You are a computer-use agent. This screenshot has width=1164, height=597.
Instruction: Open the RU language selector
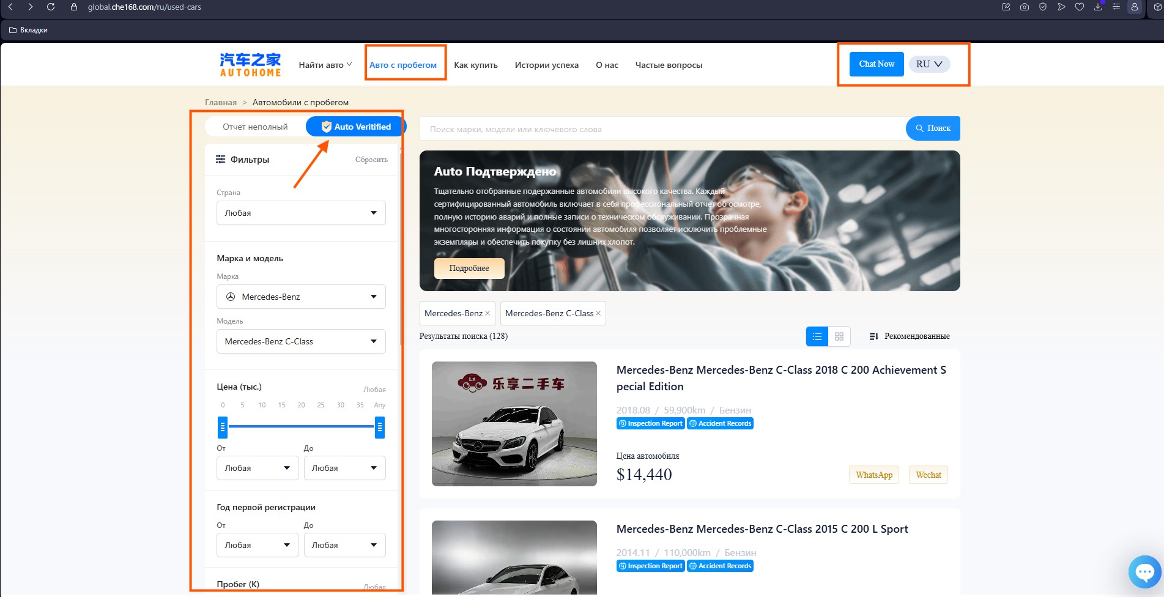point(929,64)
